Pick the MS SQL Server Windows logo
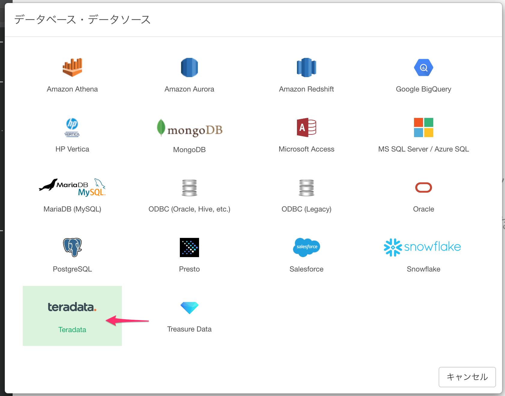This screenshot has width=505, height=396. coord(424,127)
